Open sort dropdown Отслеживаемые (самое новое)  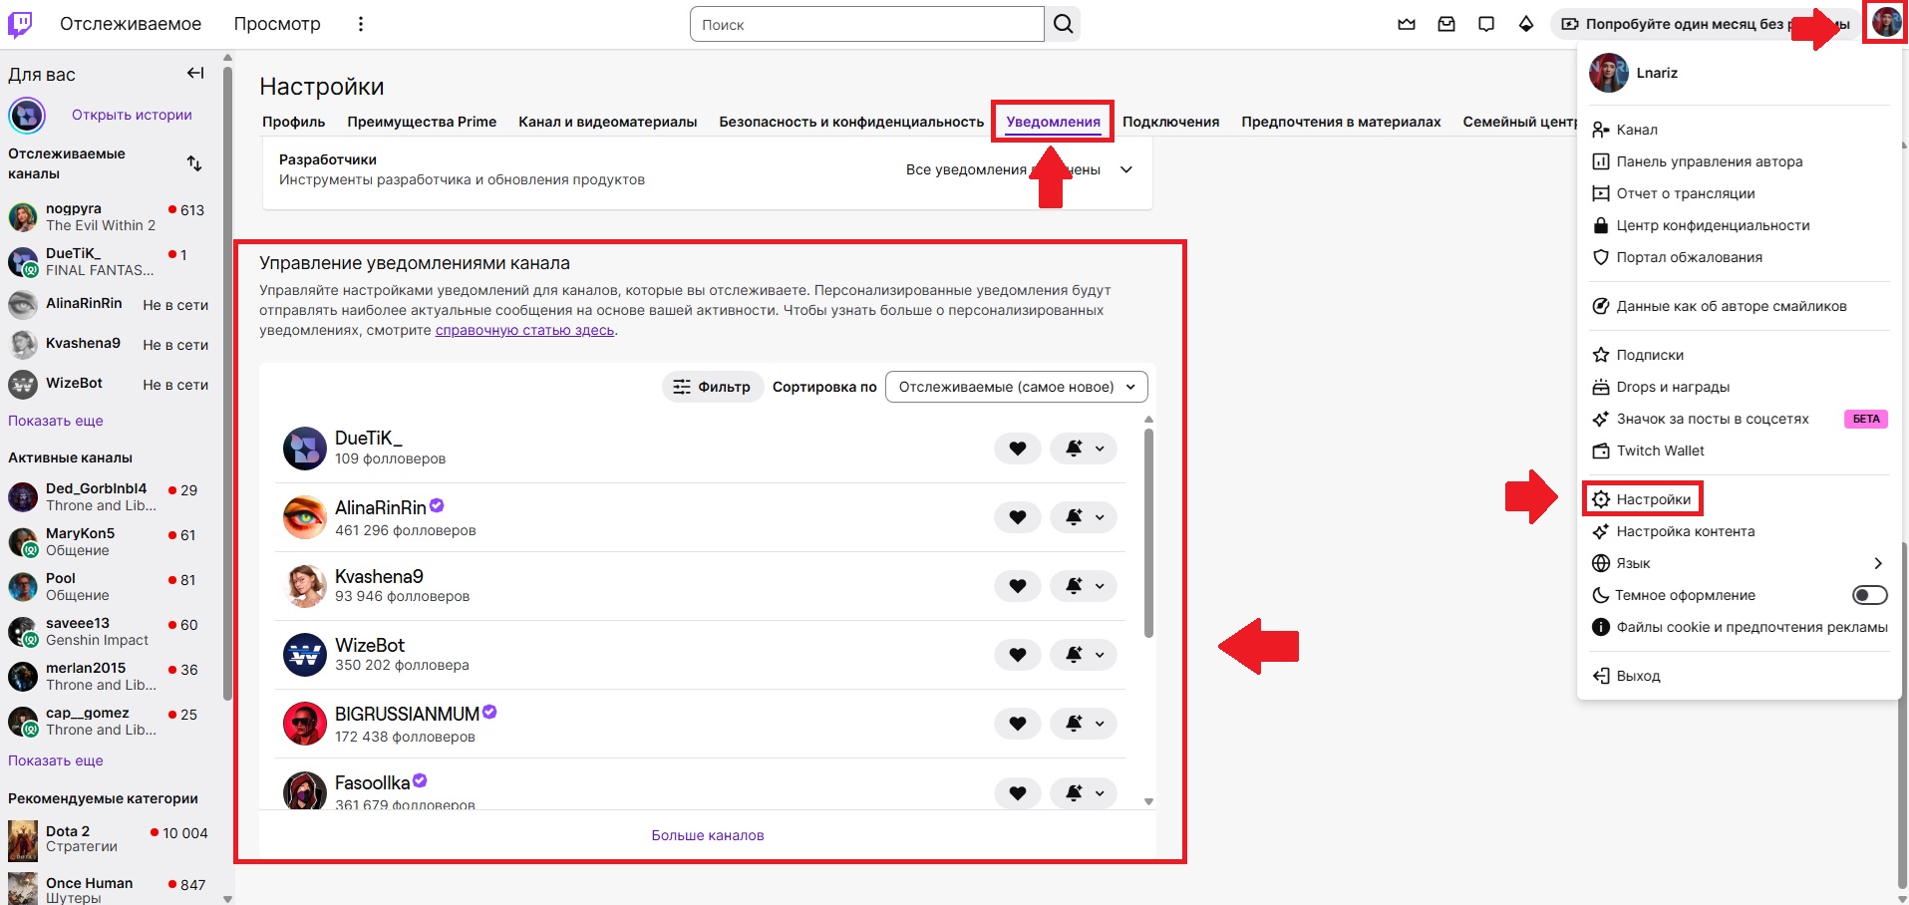coord(1016,387)
